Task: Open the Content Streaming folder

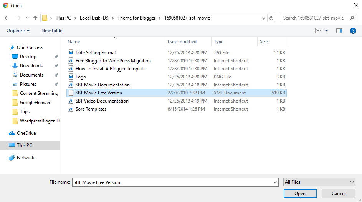Action: (x=39, y=93)
